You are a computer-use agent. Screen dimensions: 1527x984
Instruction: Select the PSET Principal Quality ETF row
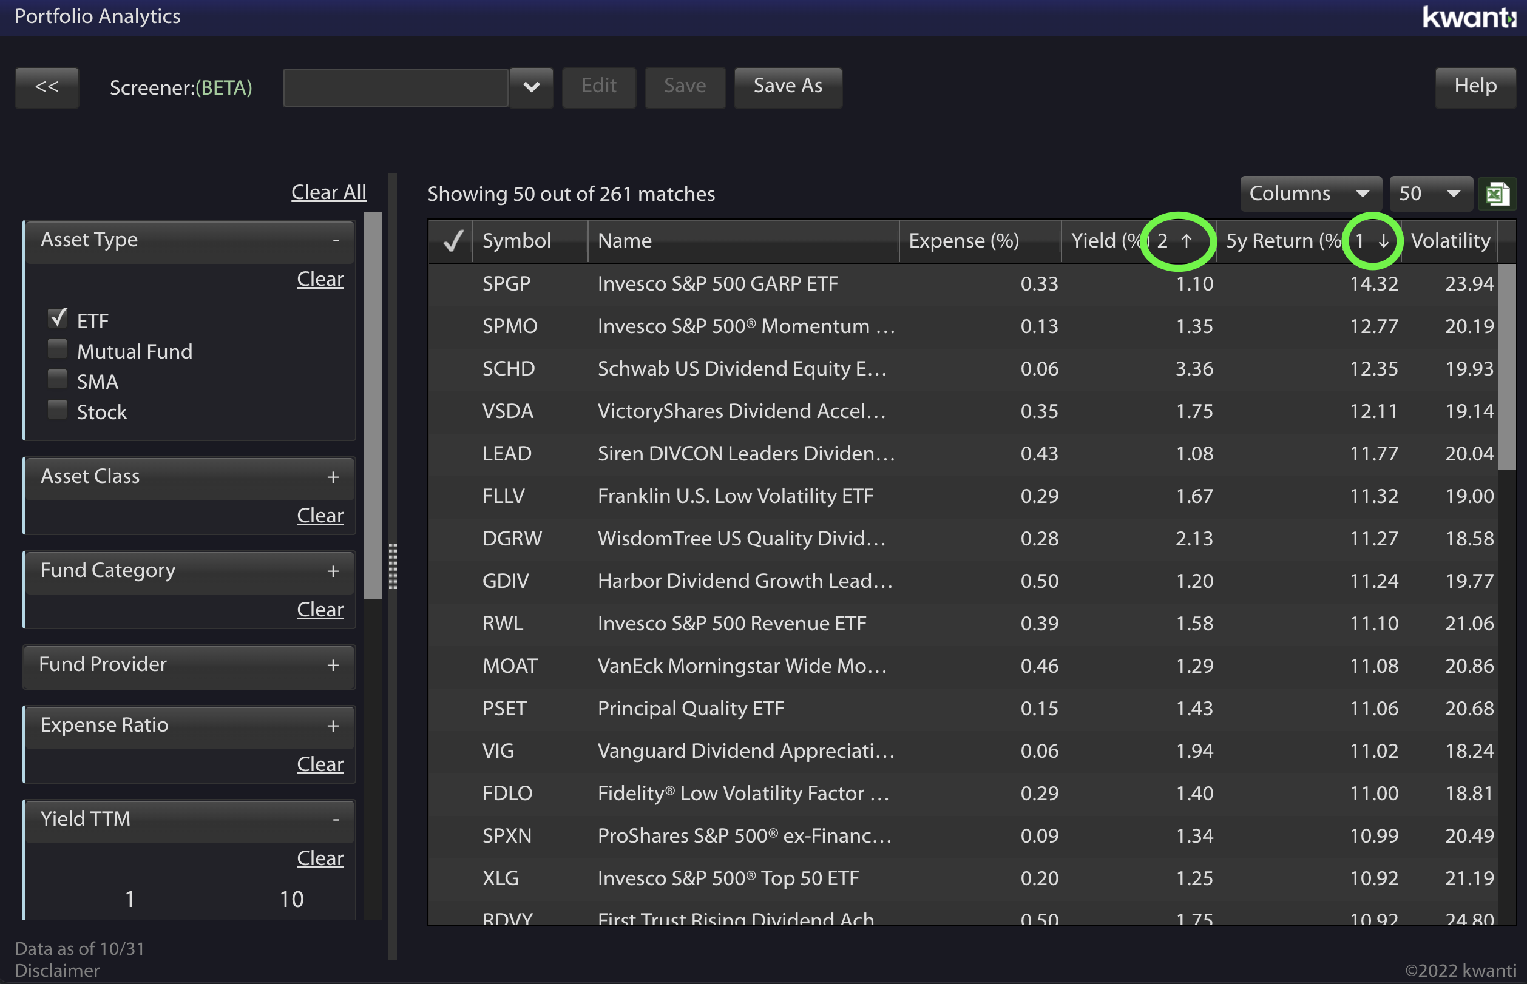pyautogui.click(x=963, y=709)
